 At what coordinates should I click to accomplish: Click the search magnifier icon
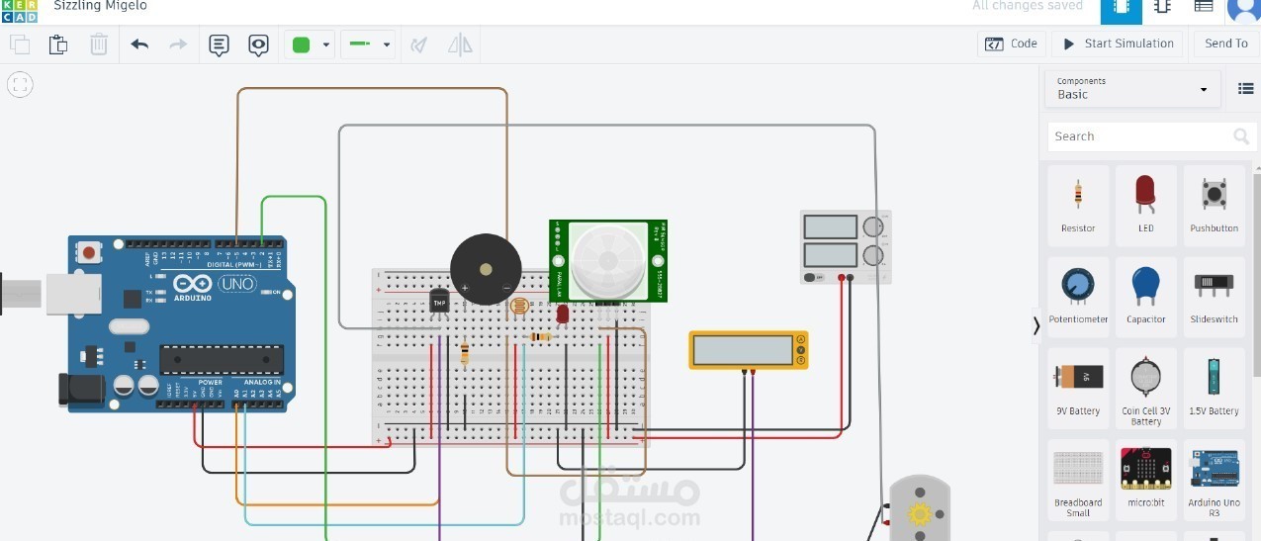(x=1240, y=136)
